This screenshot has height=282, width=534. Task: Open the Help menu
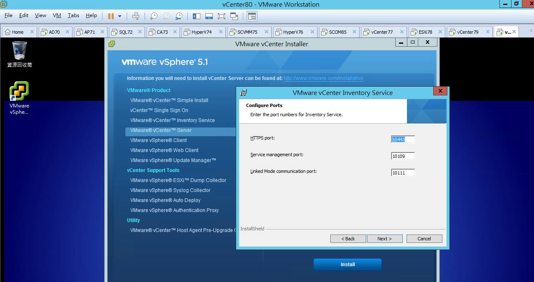click(x=91, y=15)
